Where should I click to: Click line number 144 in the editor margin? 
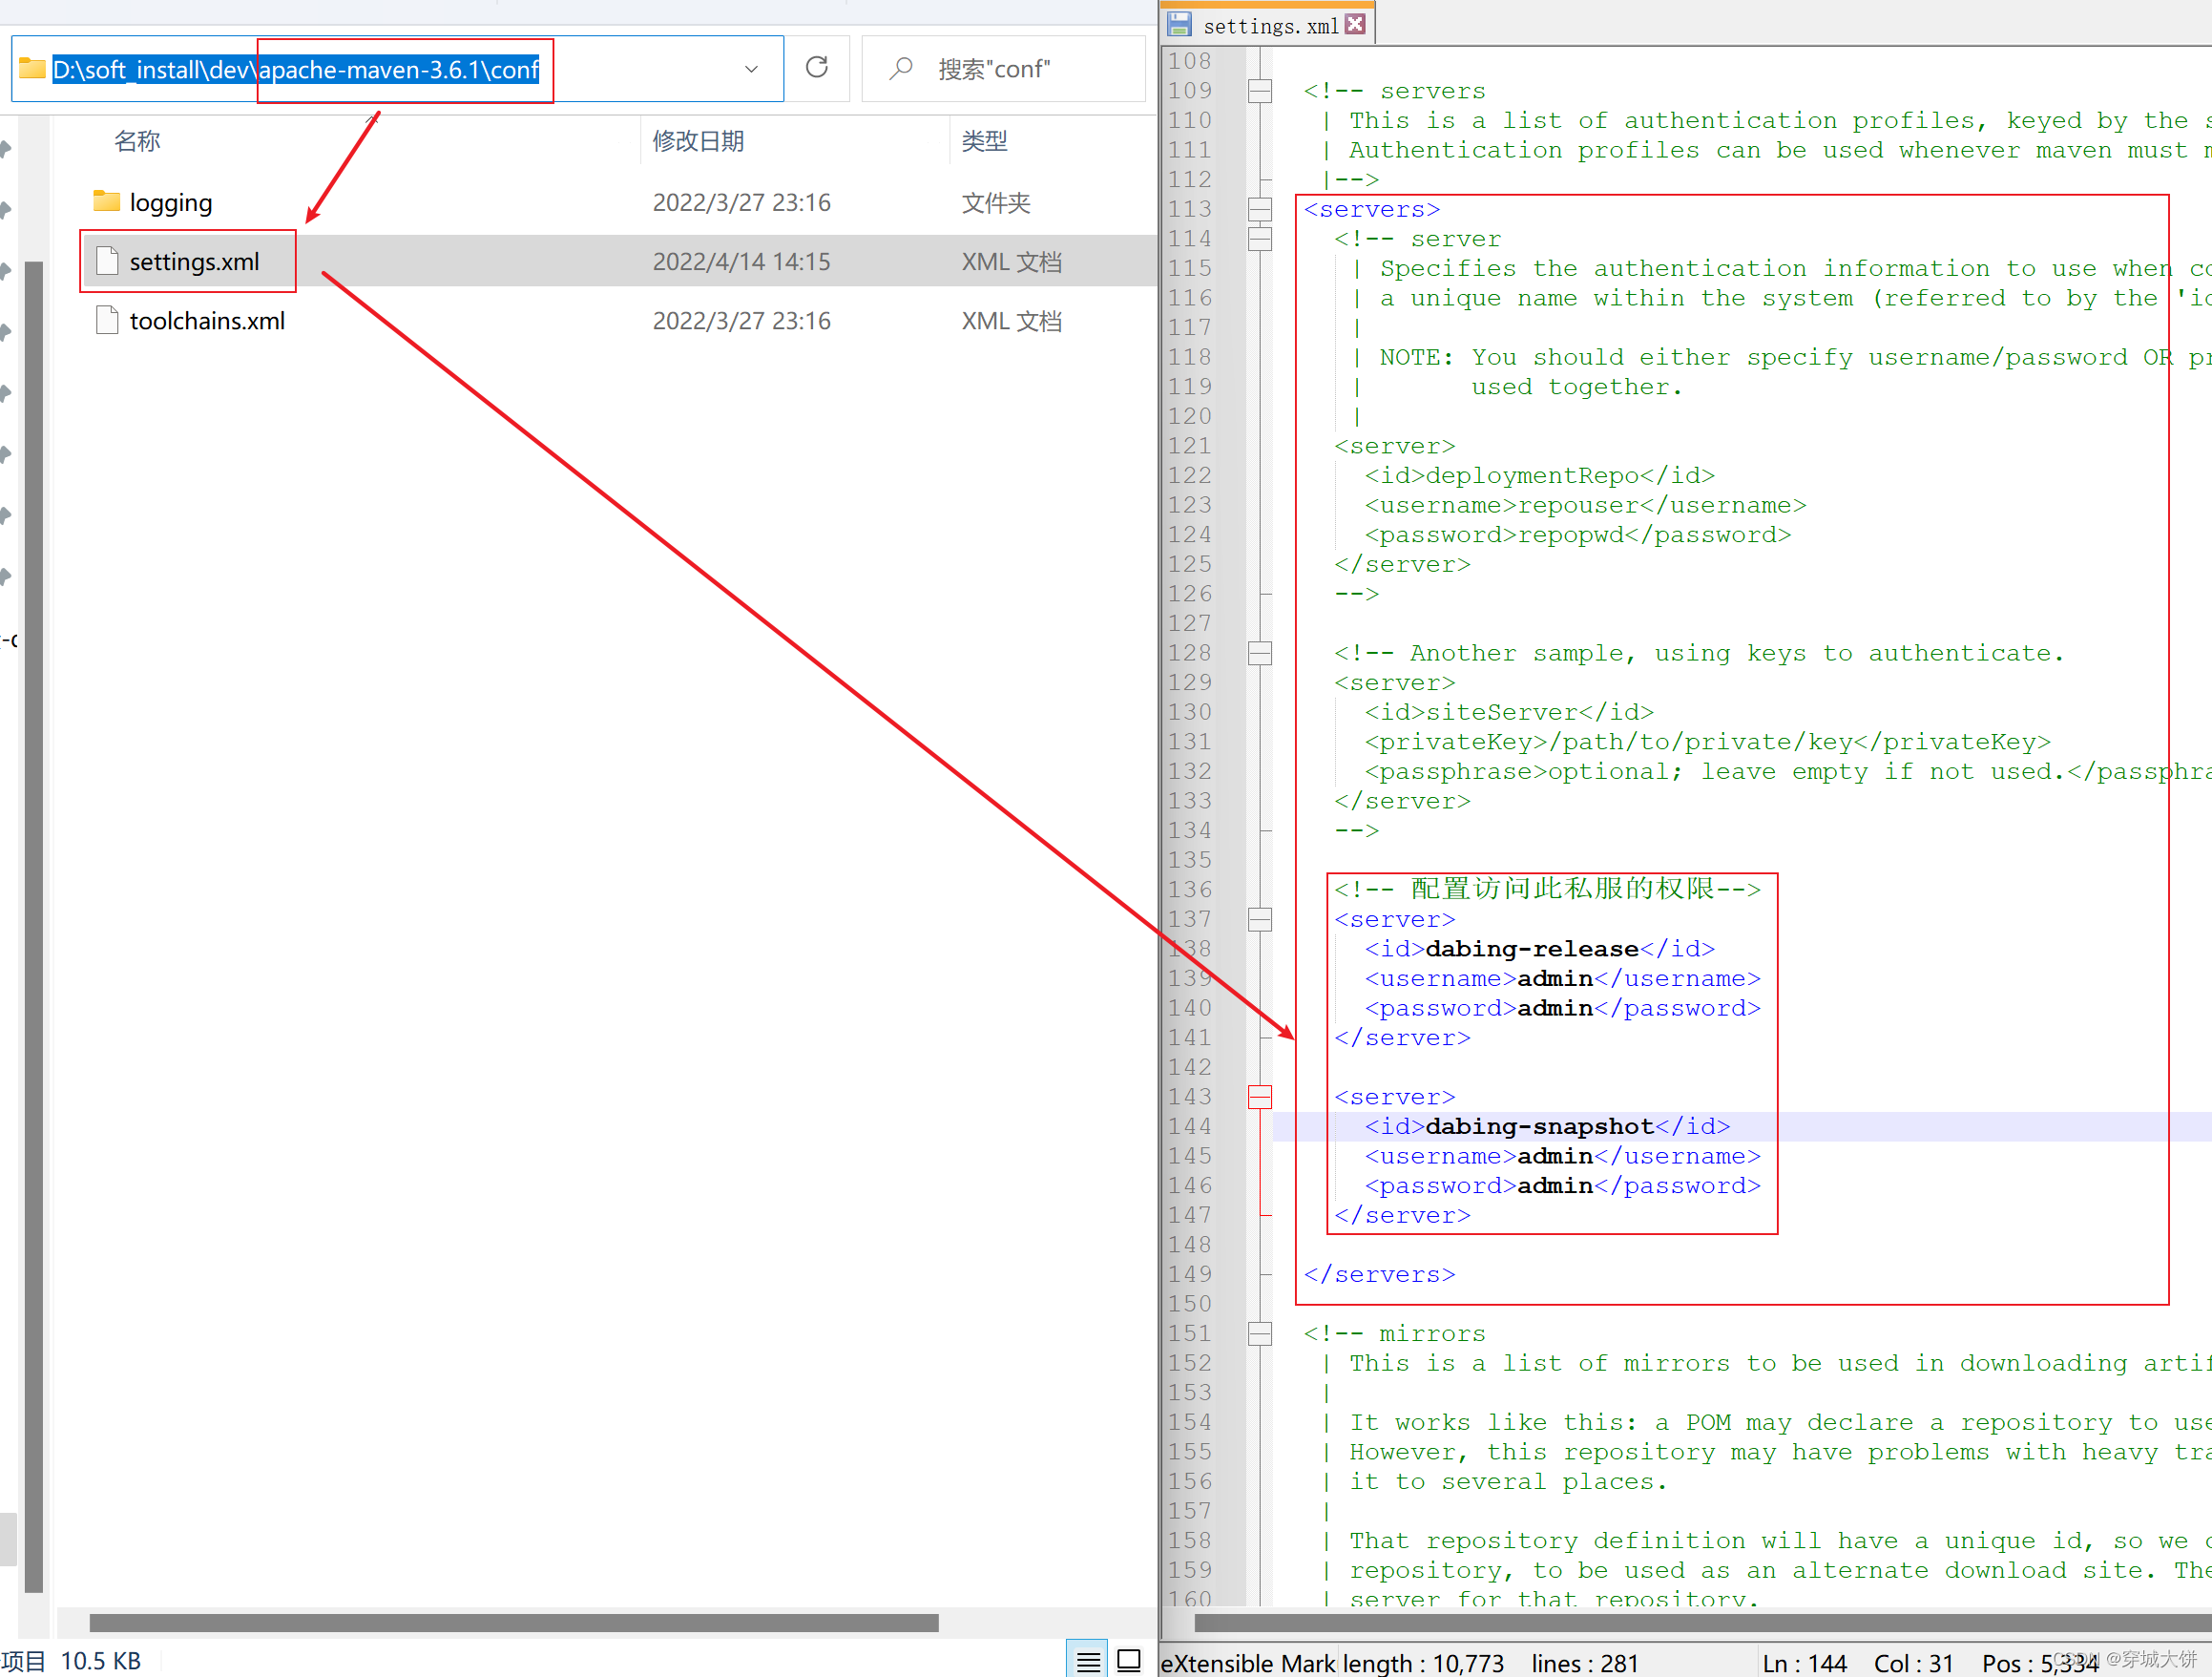click(x=1189, y=1127)
